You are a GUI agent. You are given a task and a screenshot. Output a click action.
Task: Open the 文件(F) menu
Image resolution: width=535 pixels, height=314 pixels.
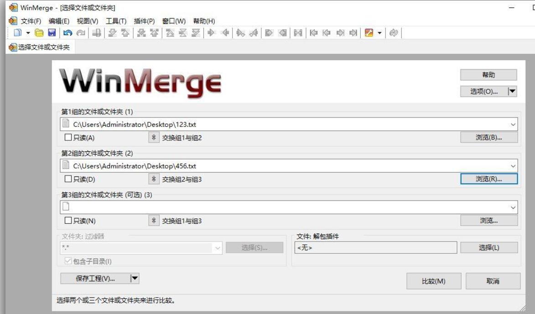point(31,21)
